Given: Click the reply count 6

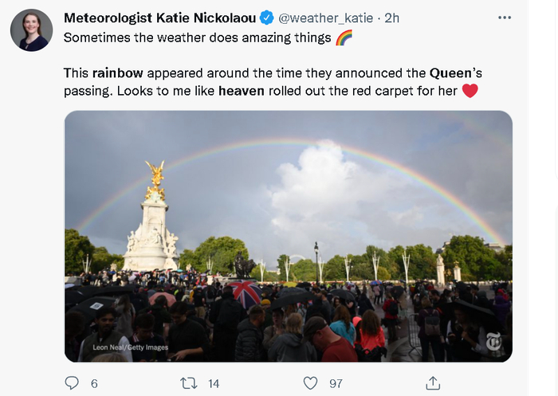Looking at the screenshot, I should (x=94, y=383).
